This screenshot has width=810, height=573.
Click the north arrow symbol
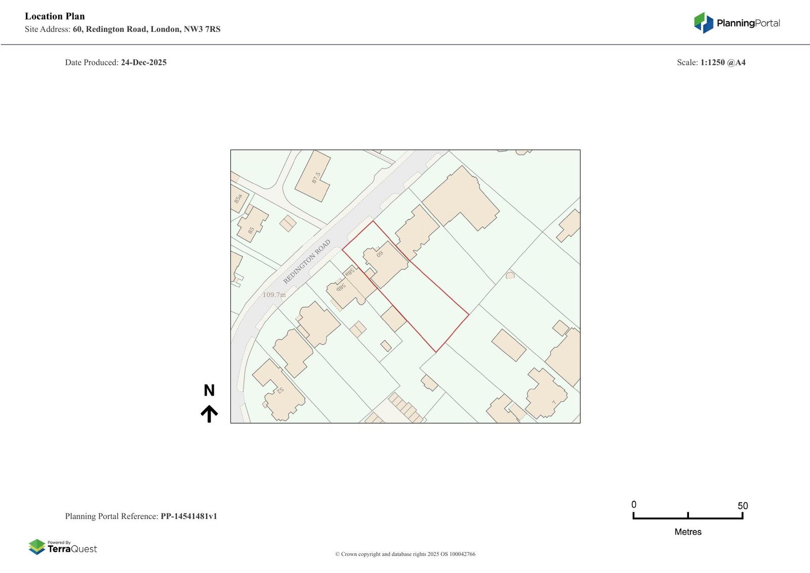(x=209, y=414)
